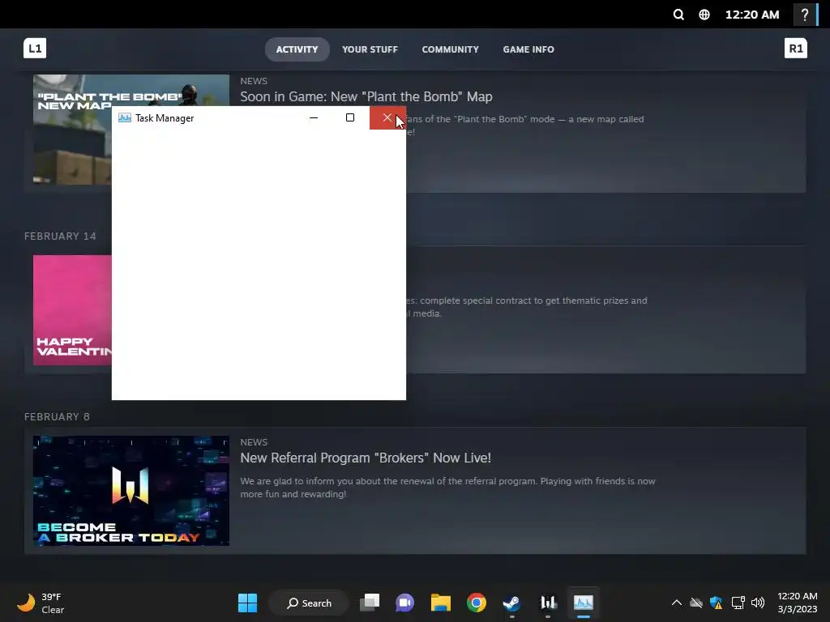Click the Task Manager title bar icon
Image resolution: width=830 pixels, height=622 pixels.
[124, 118]
